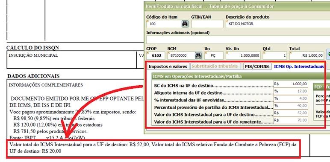Click the Vlr. Un field showing 1.000,0000
Screen dimensions: 330x162
pyautogui.click(x=243, y=55)
